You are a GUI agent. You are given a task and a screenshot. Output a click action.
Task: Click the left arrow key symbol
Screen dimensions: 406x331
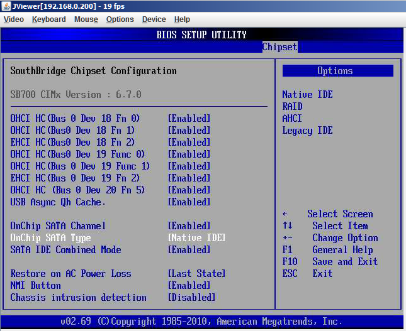coord(285,214)
